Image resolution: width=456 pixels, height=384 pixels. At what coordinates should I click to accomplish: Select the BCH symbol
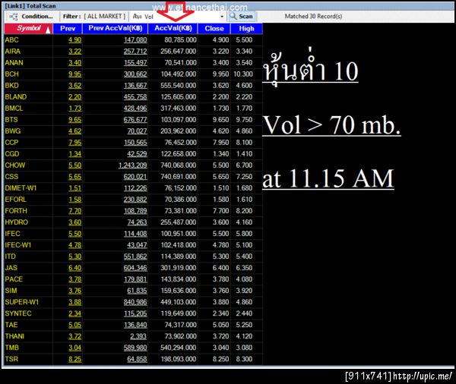click(x=11, y=74)
